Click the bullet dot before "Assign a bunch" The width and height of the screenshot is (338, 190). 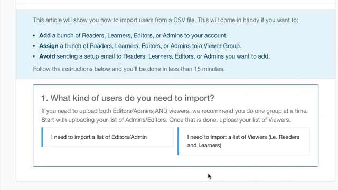[34, 46]
